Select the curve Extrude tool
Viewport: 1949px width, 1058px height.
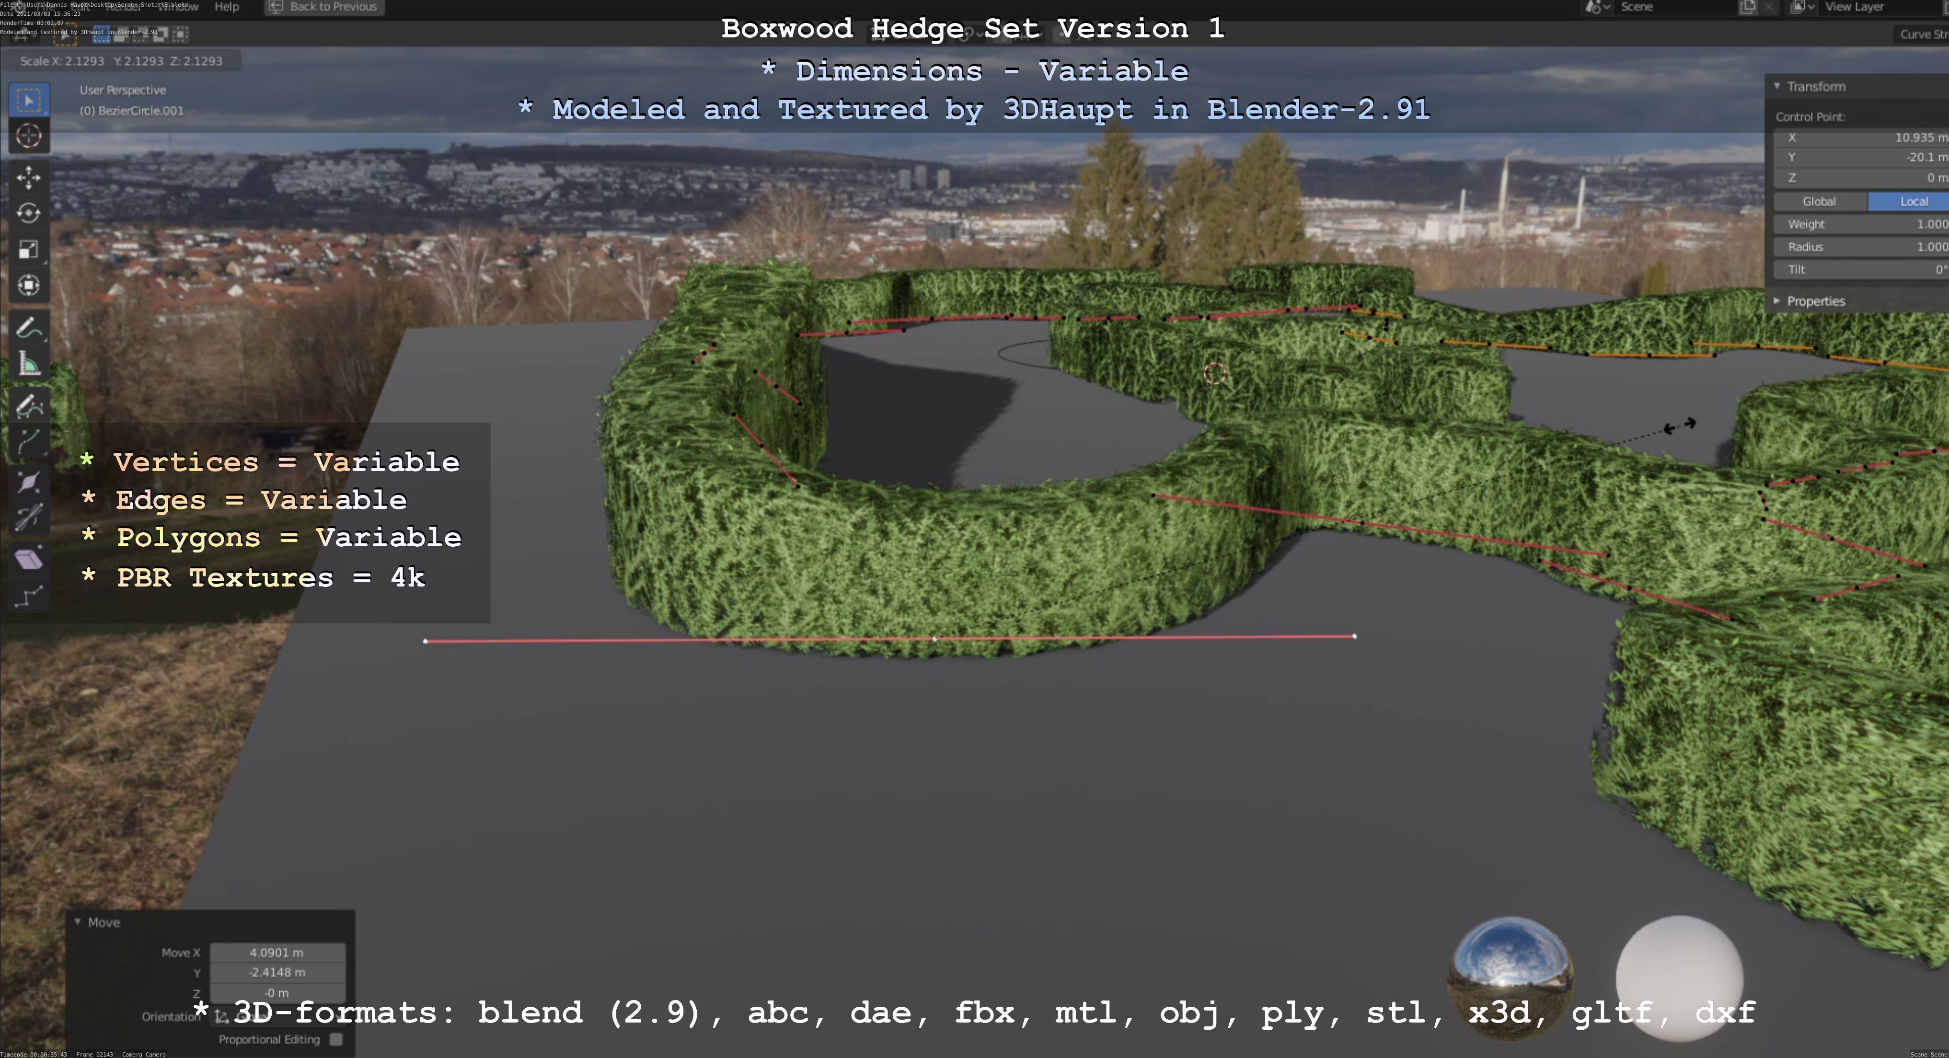click(29, 442)
